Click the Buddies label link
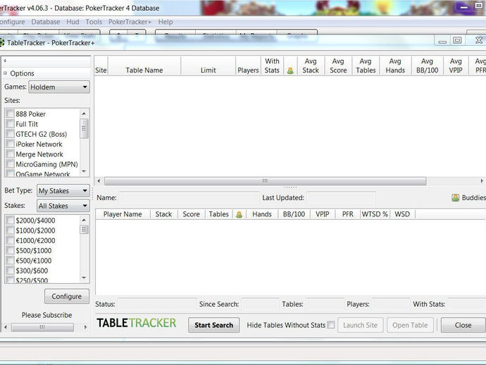Image resolution: width=486 pixels, height=365 pixels. click(473, 197)
